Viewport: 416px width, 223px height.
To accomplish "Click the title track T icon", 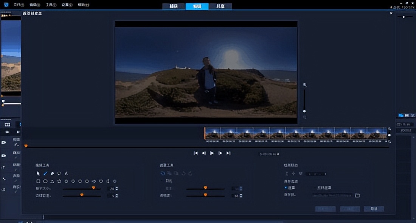I will point(4,167).
